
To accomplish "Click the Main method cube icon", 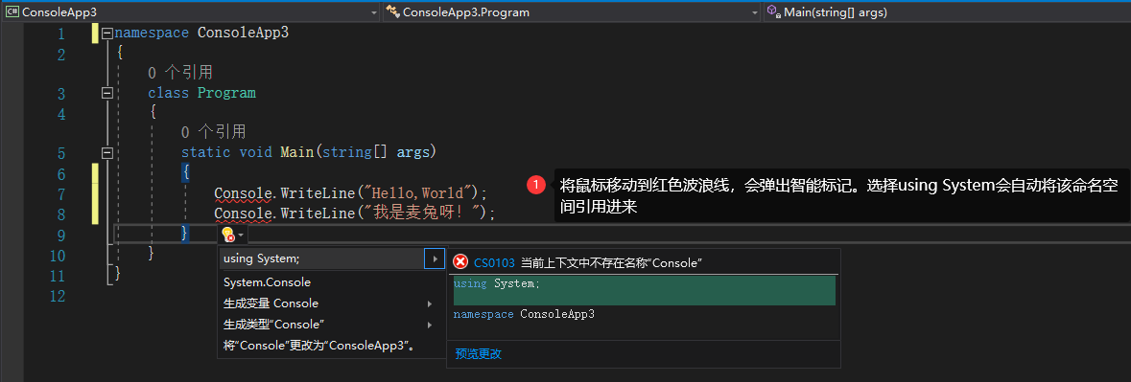I will 772,11.
